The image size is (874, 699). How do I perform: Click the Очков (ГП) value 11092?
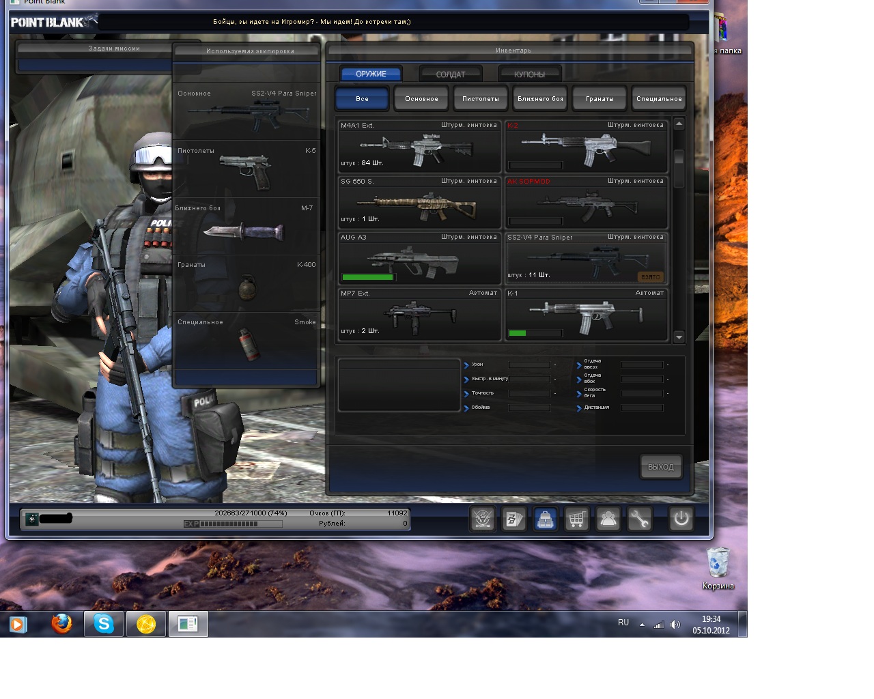(397, 513)
